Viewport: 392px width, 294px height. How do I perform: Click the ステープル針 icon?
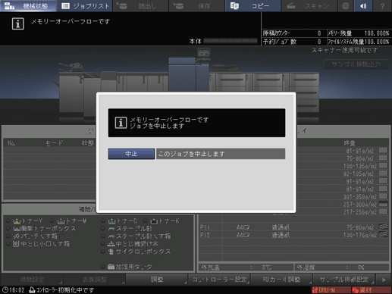coord(111,229)
